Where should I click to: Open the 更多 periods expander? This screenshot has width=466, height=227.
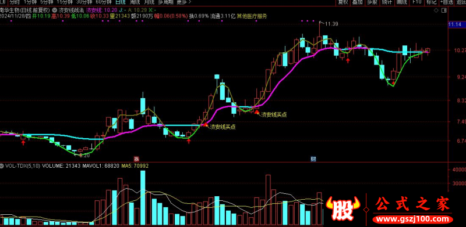click(184, 2)
